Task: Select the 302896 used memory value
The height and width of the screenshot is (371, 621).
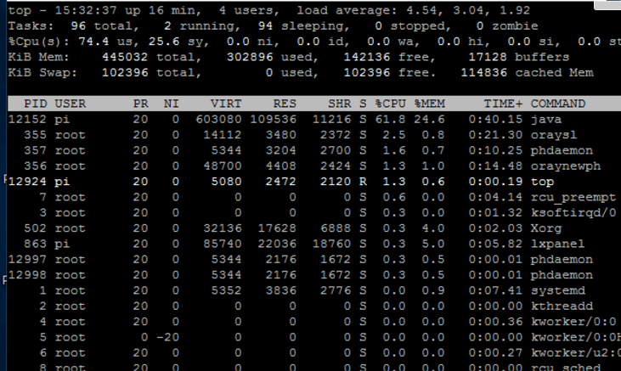Action: coord(250,57)
